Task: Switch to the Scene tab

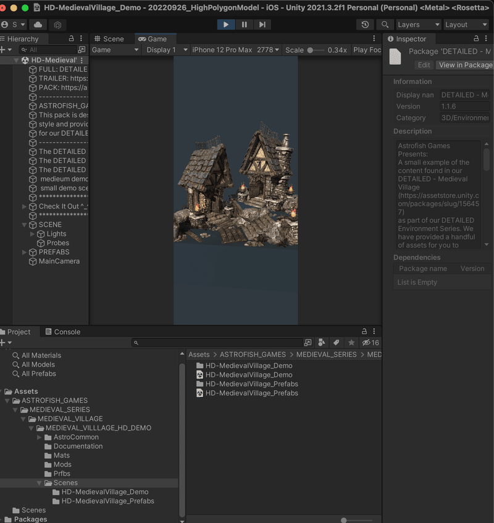Action: [109, 39]
